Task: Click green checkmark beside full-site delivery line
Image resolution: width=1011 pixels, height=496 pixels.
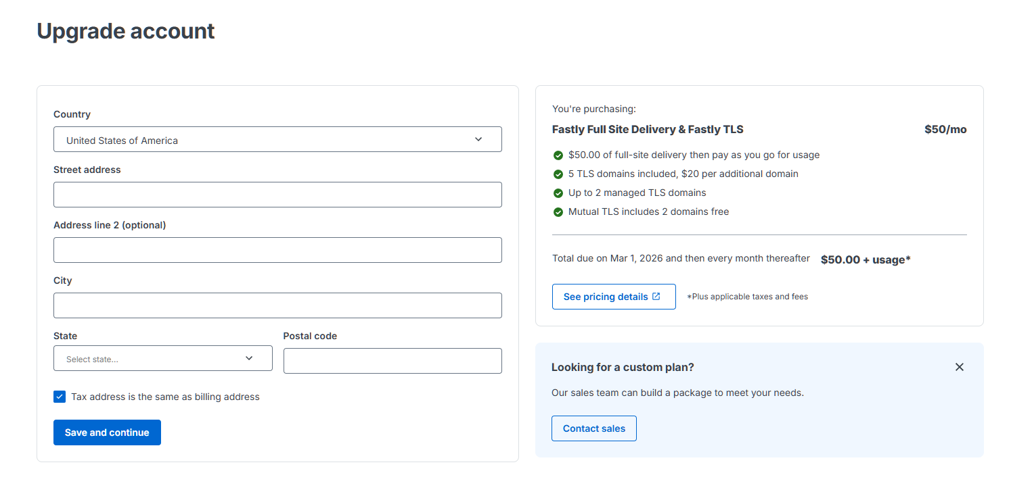Action: (558, 155)
